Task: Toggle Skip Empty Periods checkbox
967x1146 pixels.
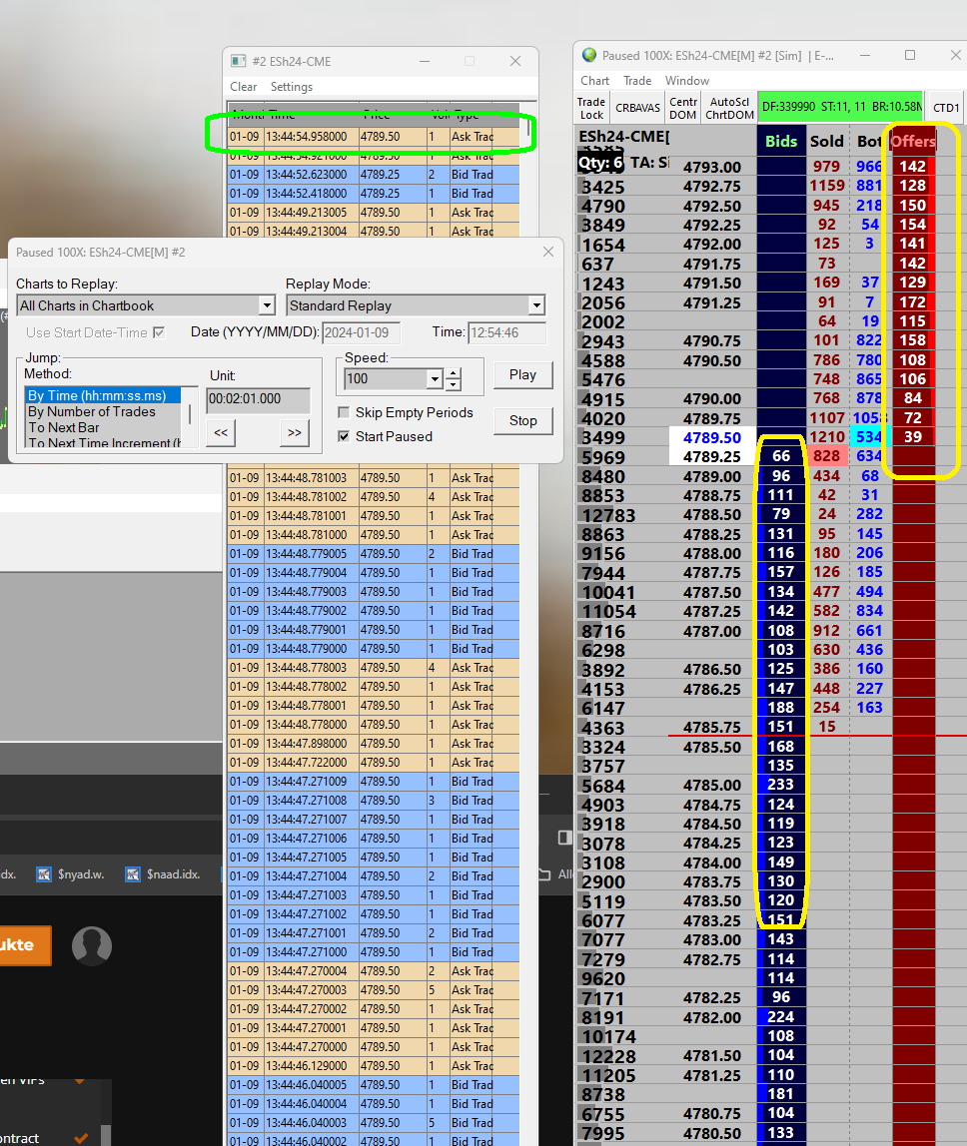Action: click(x=344, y=413)
